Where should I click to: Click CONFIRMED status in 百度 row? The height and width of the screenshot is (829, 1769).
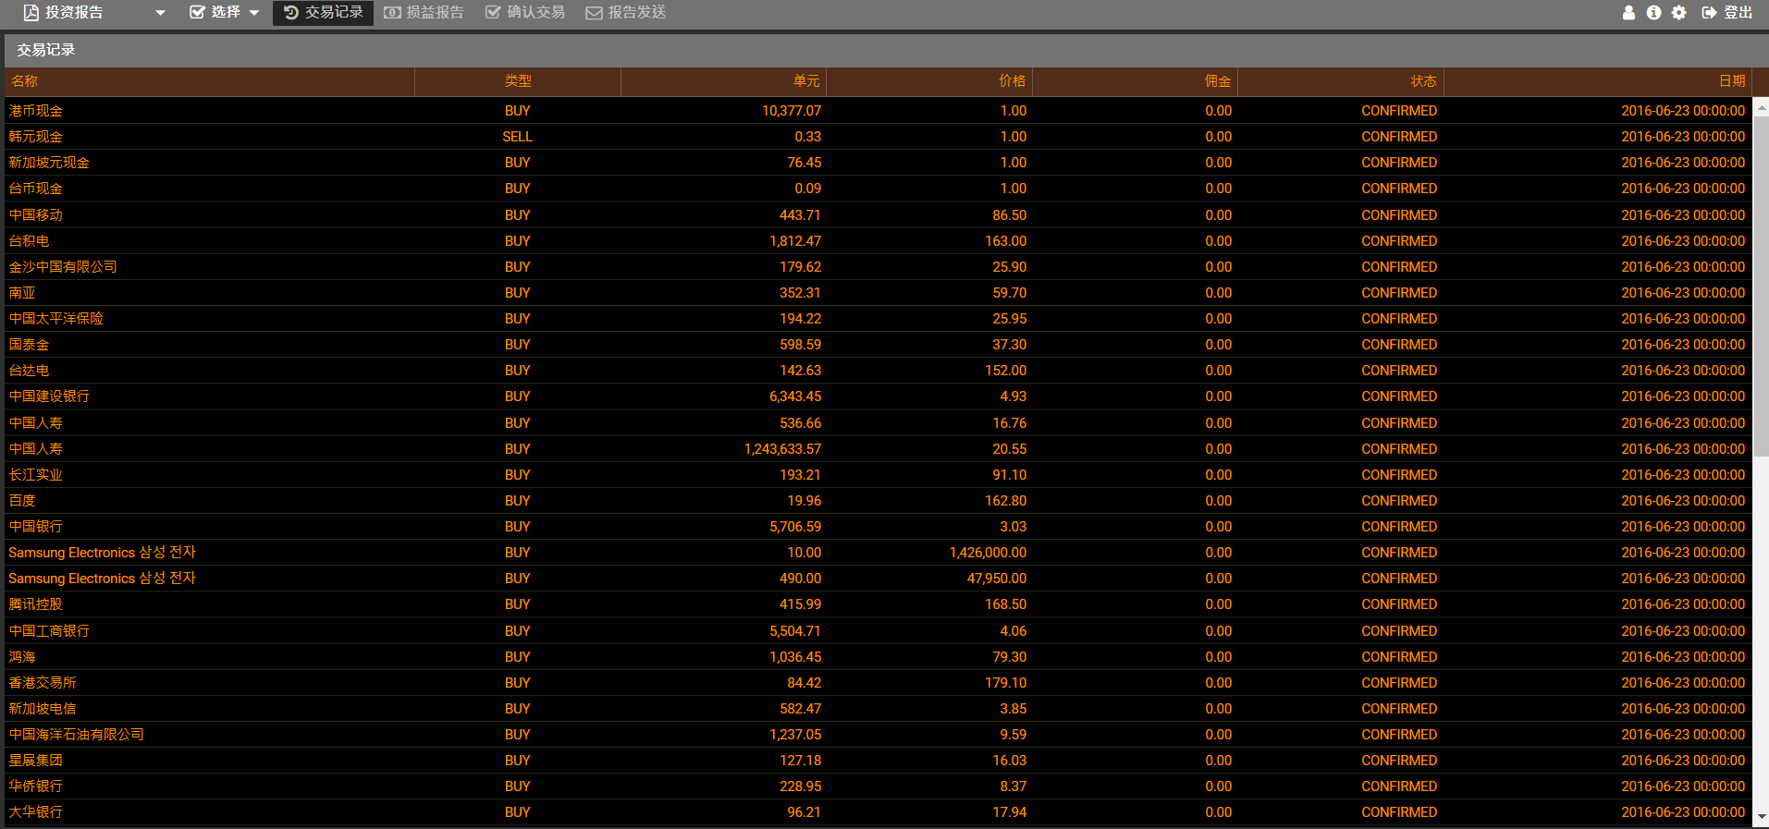click(x=1399, y=501)
